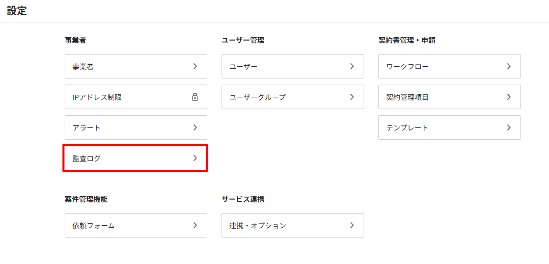Open the ワークフロー settings
Image resolution: width=549 pixels, height=264 pixels.
(450, 66)
